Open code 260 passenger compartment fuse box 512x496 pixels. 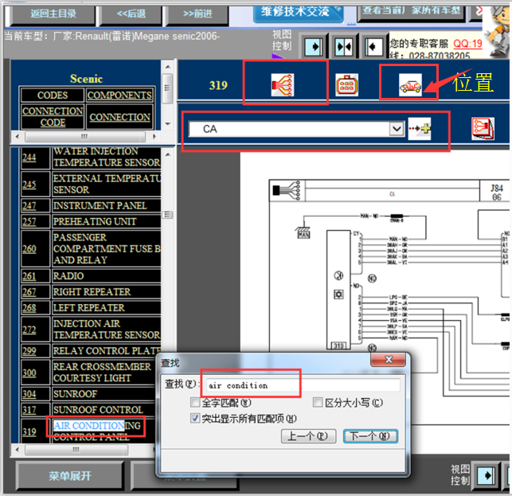(29, 249)
